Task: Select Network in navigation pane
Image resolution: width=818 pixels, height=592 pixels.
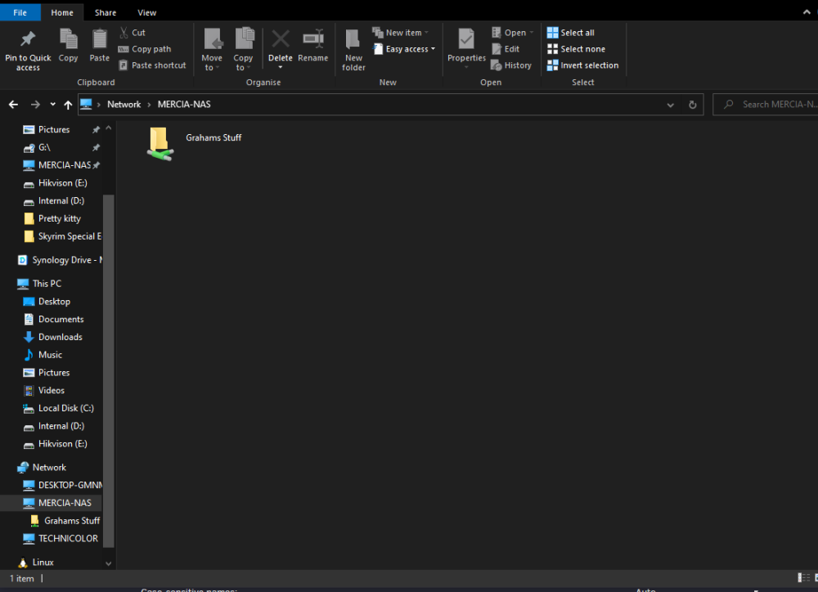Action: coord(49,468)
